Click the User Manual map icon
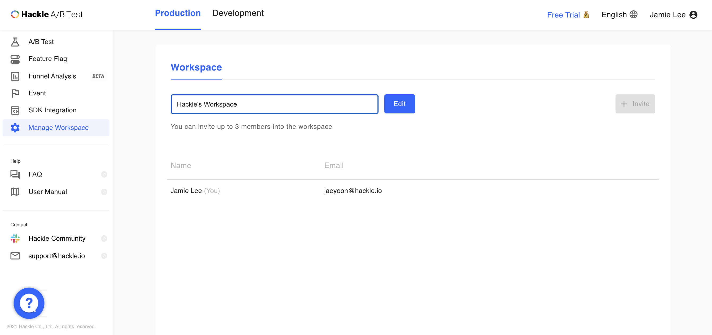 [15, 192]
